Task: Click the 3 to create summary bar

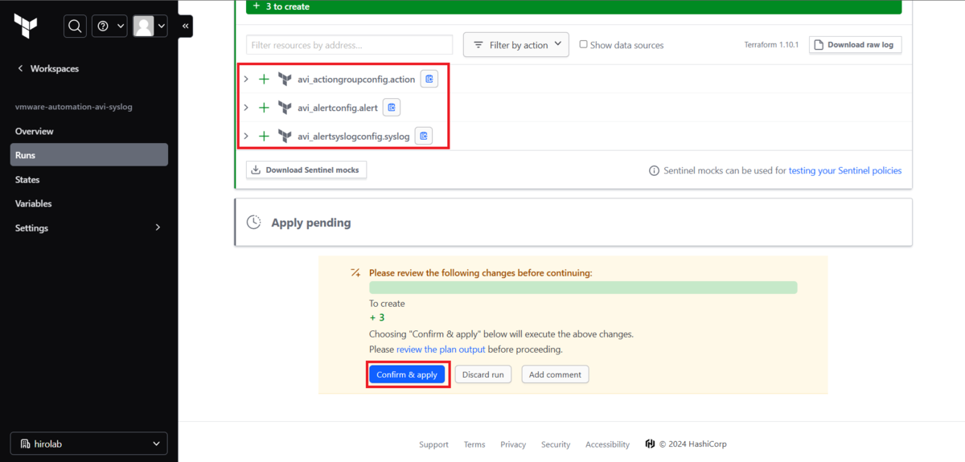Action: coord(573,6)
